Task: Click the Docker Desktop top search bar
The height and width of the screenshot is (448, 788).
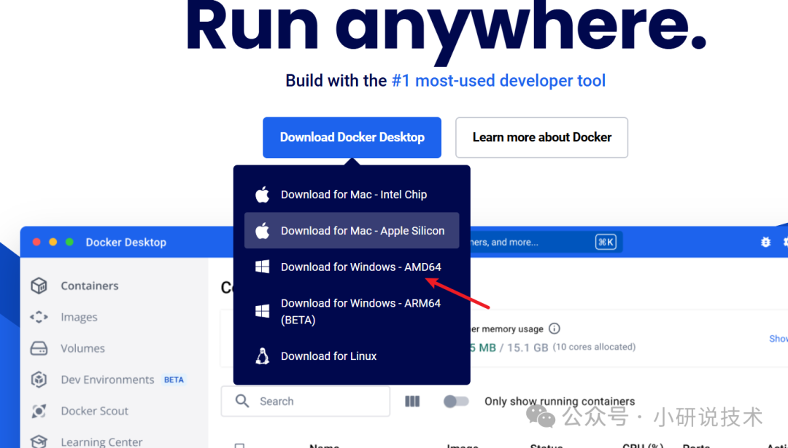Action: pos(546,243)
